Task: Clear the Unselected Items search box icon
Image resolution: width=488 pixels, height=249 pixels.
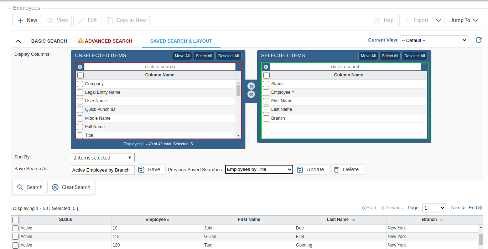Action: [x=80, y=67]
